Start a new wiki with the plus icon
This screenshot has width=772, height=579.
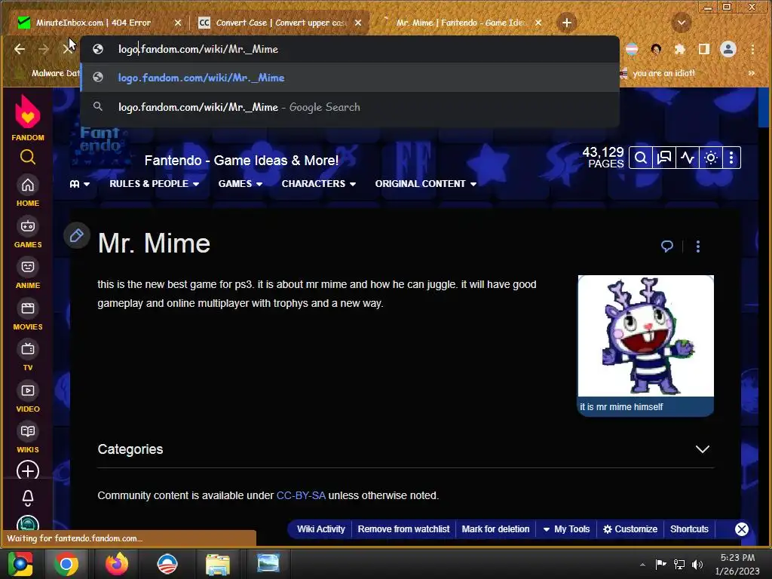click(x=28, y=470)
